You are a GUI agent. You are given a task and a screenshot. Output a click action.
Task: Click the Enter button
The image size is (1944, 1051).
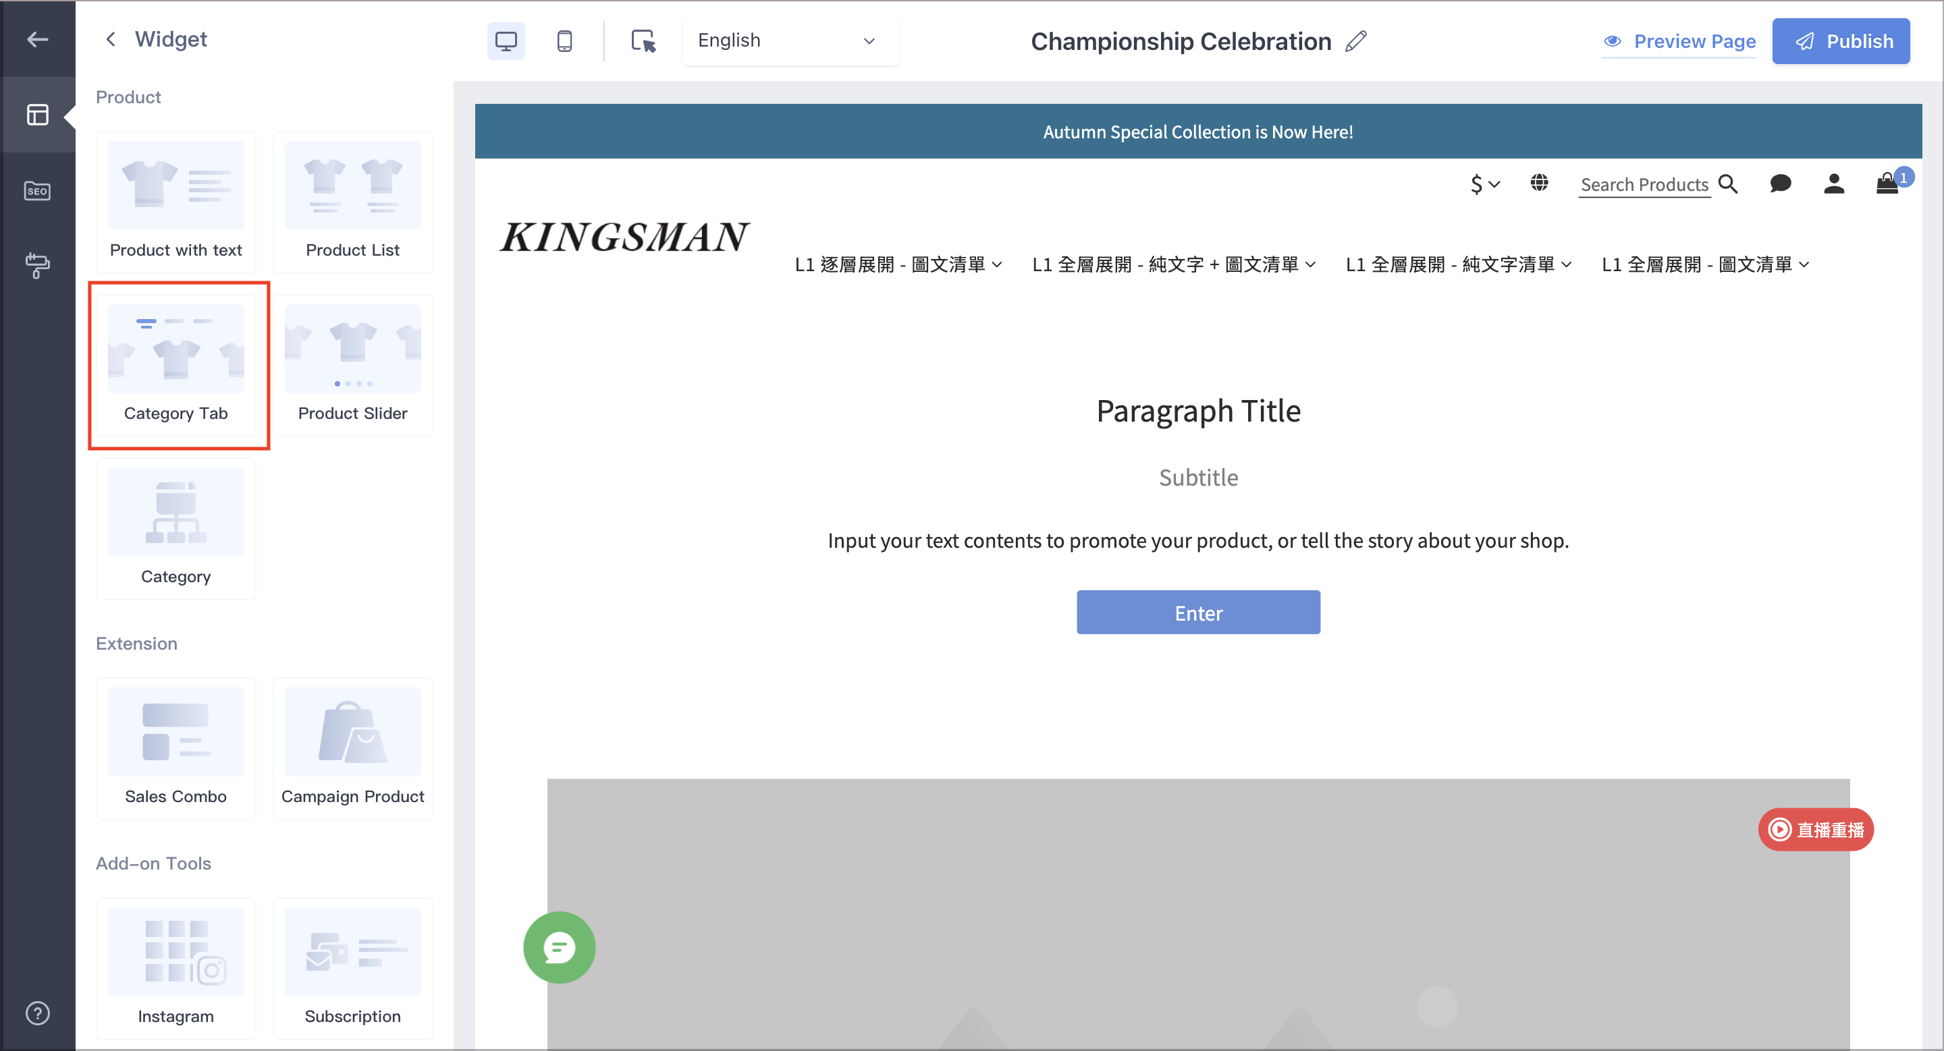click(x=1198, y=613)
